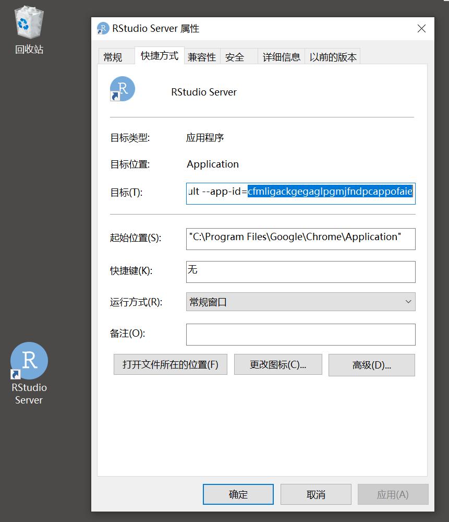Click the large RStudio Server shortcut icon in the dialog
The height and width of the screenshot is (522, 449).
123,89
